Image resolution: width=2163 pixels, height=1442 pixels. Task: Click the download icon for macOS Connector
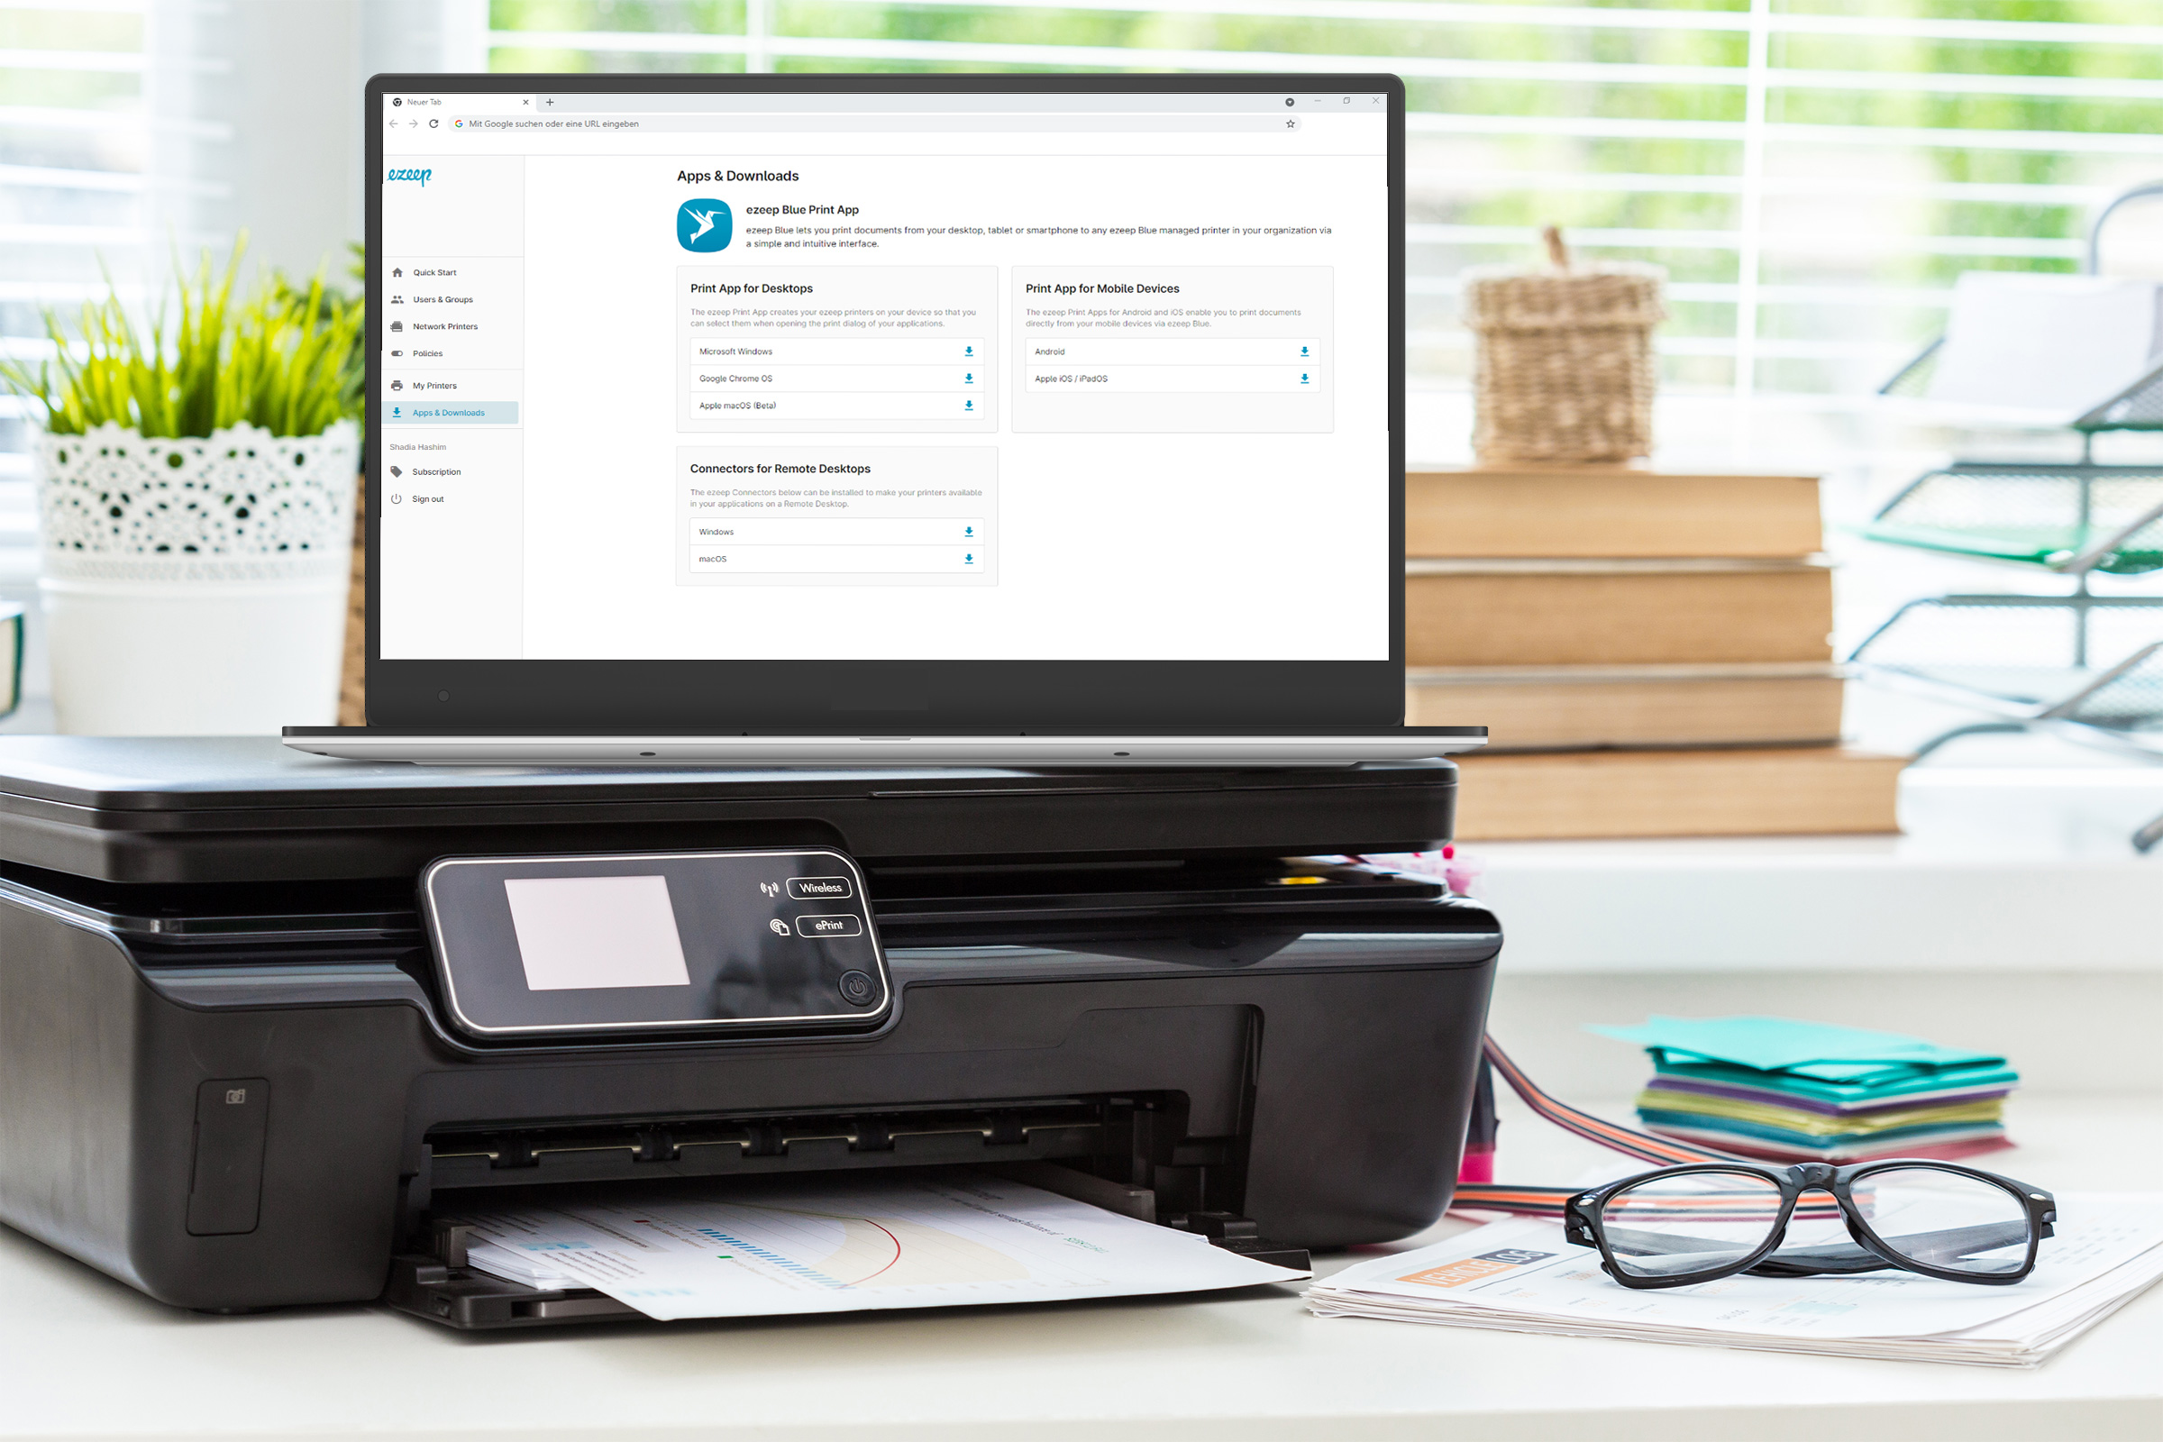coord(969,560)
